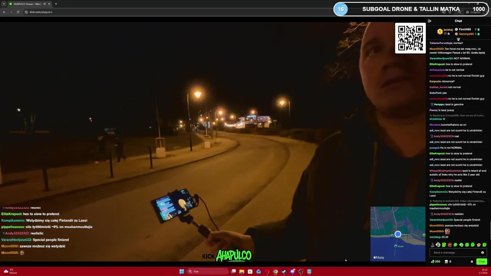Open Opera browser from taskbar
This screenshot has height=276, width=491.
tap(267, 271)
